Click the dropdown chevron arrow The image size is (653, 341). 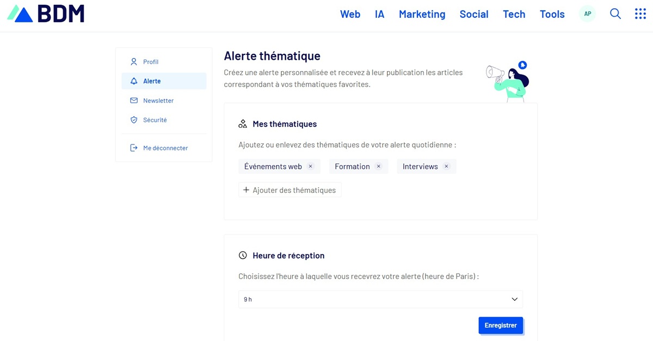coord(515,299)
